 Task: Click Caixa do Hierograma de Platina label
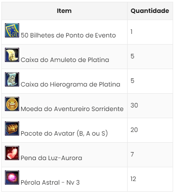click(x=70, y=84)
